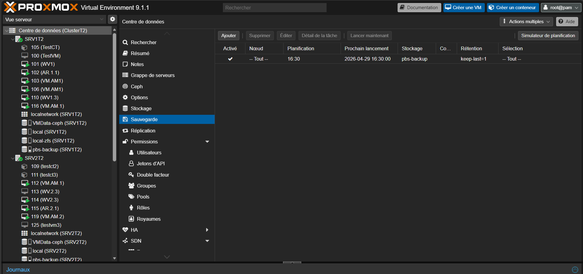Click the Créer une VM button
Image resolution: width=583 pixels, height=274 pixels.
coord(464,8)
